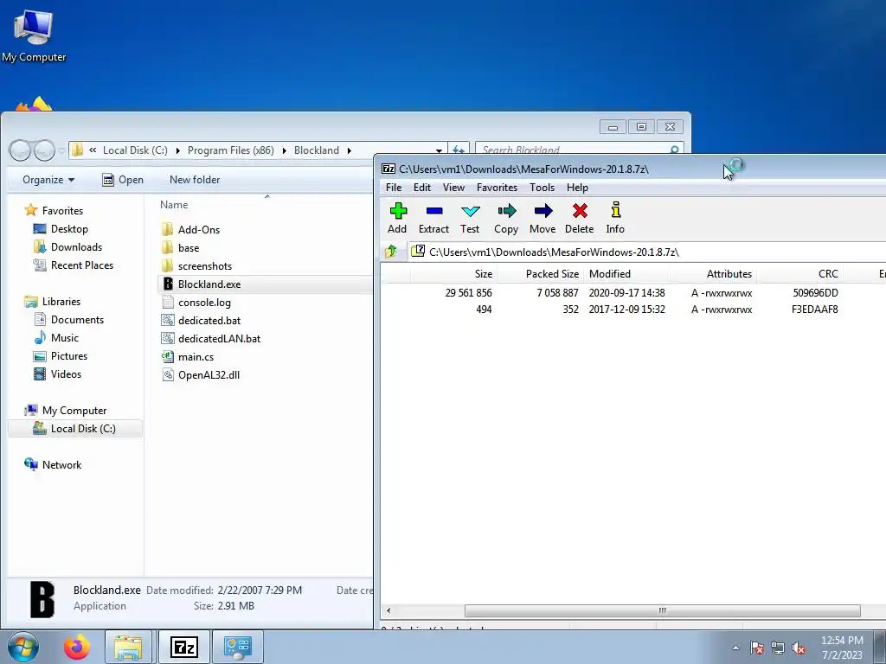
Task: Click the Copy arrow icon in 7-Zip
Action: 507,211
